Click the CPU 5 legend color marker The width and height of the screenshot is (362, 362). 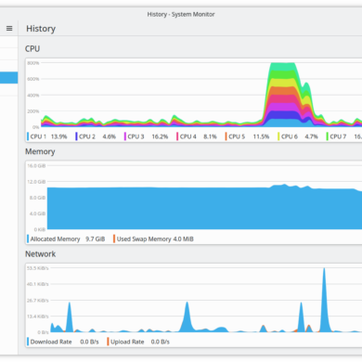[226, 136]
